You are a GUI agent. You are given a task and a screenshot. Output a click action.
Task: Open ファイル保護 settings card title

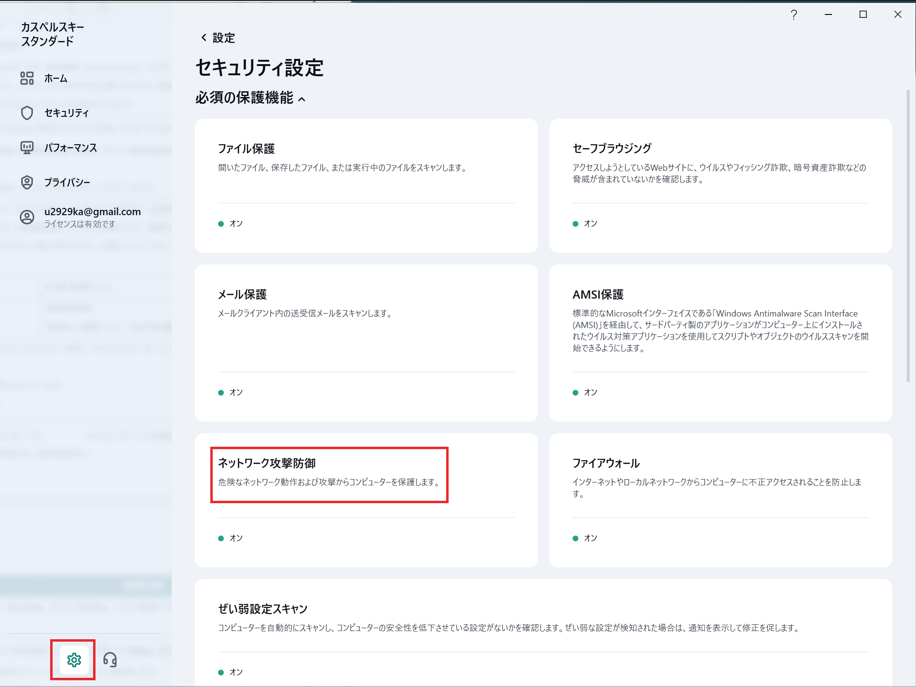point(246,149)
